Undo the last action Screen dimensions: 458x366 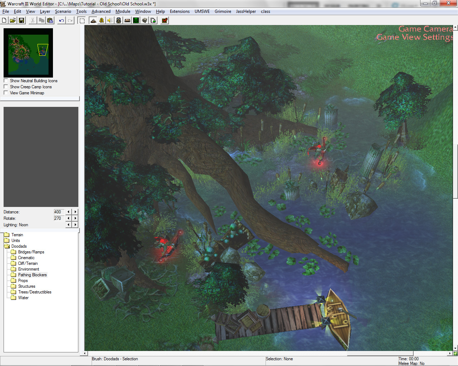pos(62,20)
